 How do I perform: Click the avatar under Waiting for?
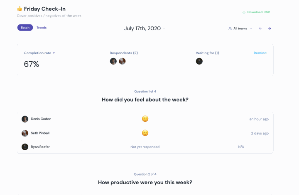[x=199, y=61]
